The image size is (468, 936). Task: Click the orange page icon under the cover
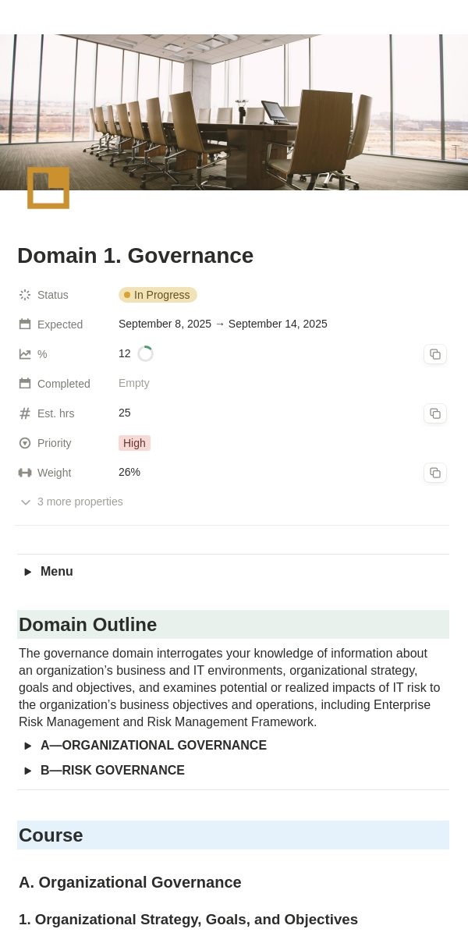[x=48, y=188]
